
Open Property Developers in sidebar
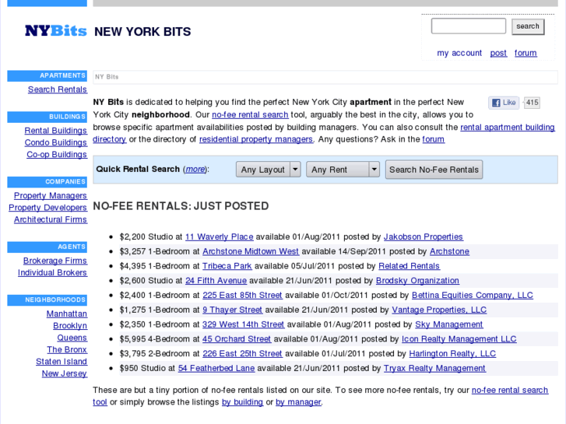tap(47, 208)
